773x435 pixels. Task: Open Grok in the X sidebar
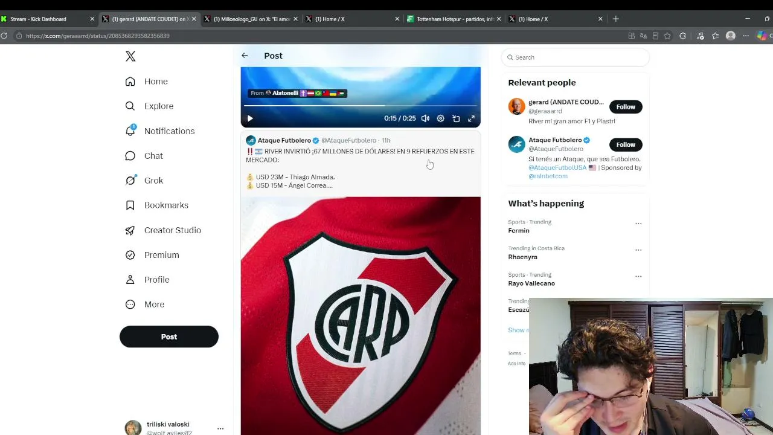[x=144, y=181]
